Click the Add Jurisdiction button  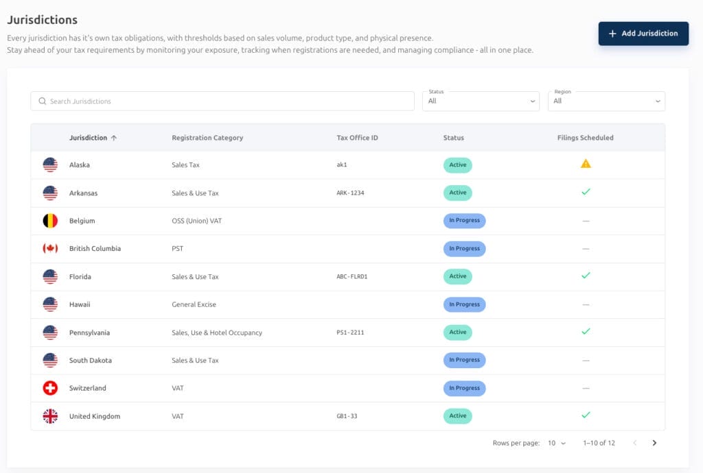[643, 34]
